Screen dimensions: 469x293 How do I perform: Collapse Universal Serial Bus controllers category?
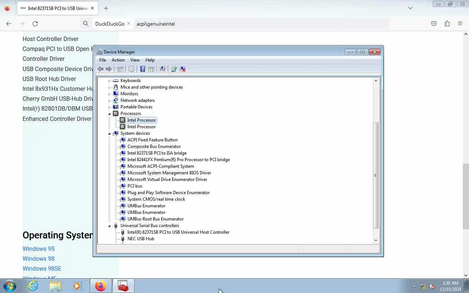tap(109, 226)
